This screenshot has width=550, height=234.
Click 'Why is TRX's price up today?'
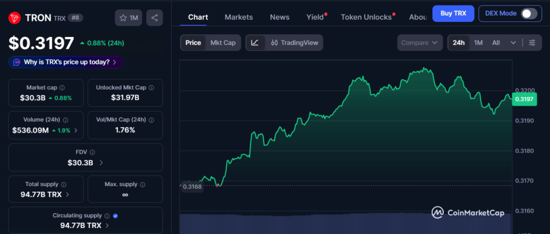(x=66, y=62)
